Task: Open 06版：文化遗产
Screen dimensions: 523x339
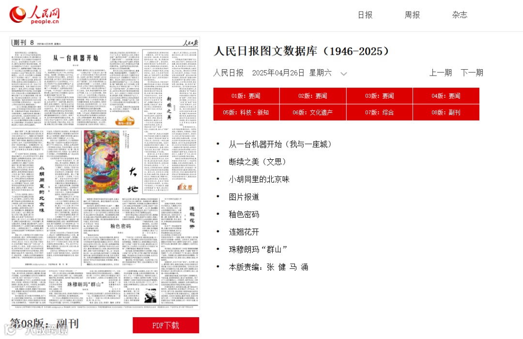Action: point(312,112)
